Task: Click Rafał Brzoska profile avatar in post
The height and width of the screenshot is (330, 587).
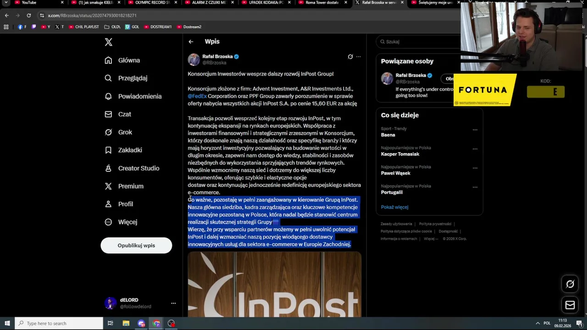Action: (194, 60)
